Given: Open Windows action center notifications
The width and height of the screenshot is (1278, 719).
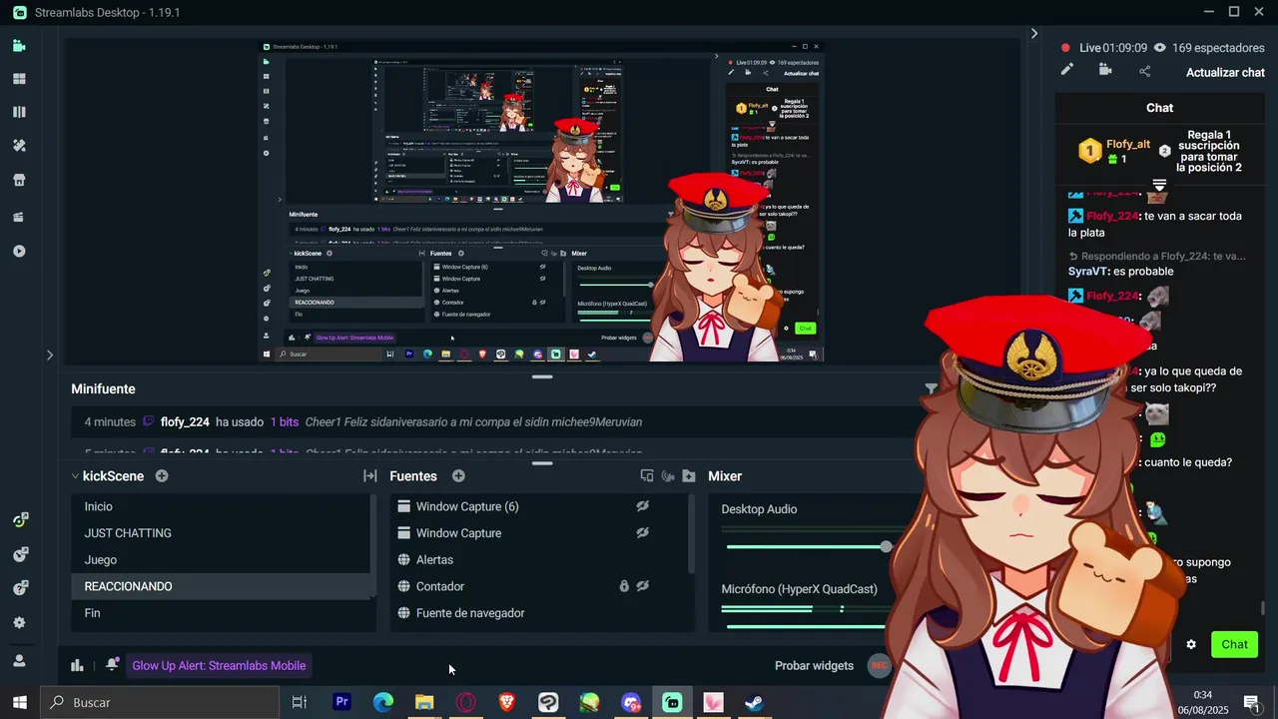Looking at the screenshot, I should click(1251, 703).
